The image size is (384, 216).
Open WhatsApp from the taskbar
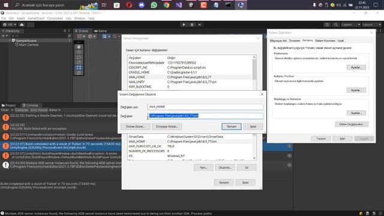click(154, 5)
